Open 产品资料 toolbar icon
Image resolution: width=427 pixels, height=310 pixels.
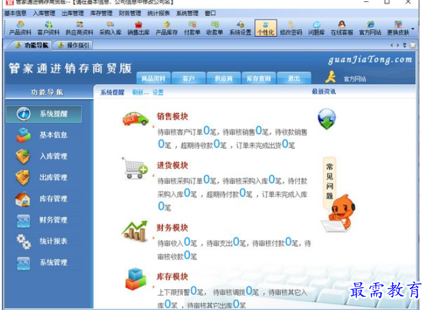click(x=20, y=28)
